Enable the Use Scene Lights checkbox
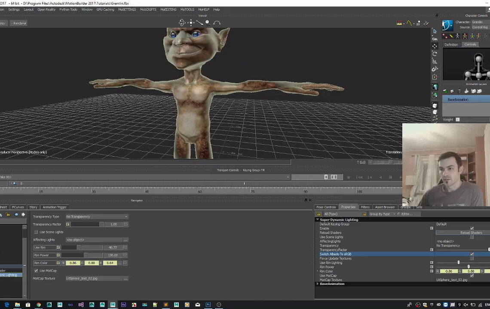 click(36, 232)
